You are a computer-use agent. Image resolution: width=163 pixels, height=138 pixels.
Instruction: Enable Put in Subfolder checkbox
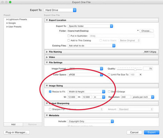click(x=69, y=36)
